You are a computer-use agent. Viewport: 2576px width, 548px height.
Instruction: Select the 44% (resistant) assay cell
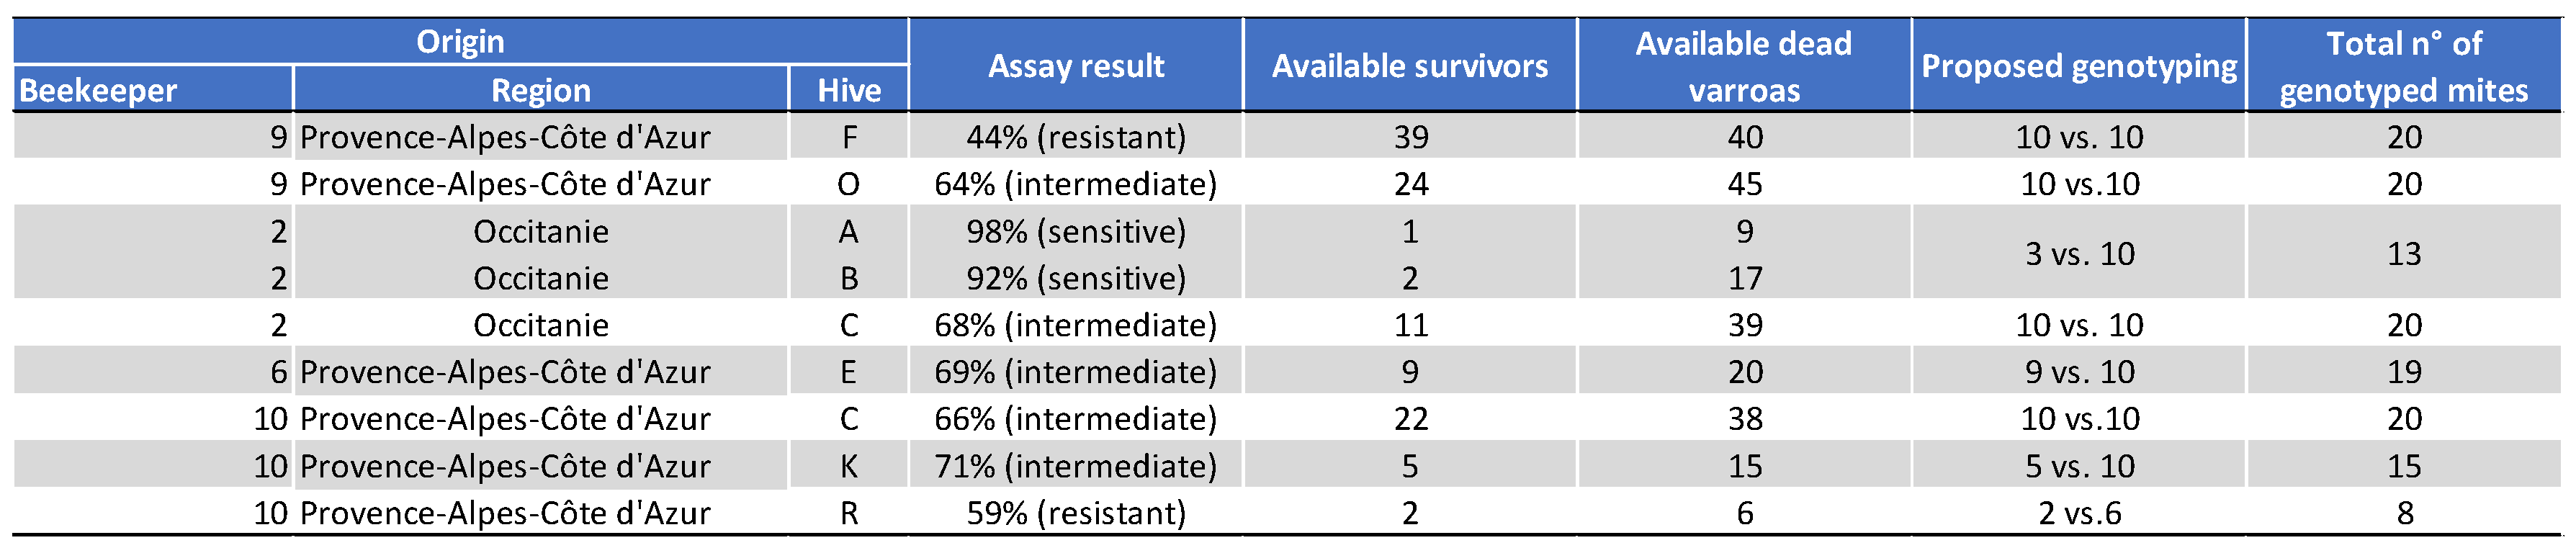pos(1076,137)
